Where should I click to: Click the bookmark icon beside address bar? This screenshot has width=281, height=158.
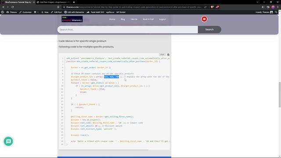(x=58, y=7)
